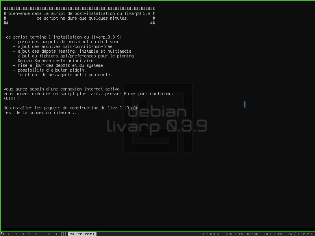Click 'vous pouvez exécuter ce script plus tard..' line
315x236 pixels.
89,94
